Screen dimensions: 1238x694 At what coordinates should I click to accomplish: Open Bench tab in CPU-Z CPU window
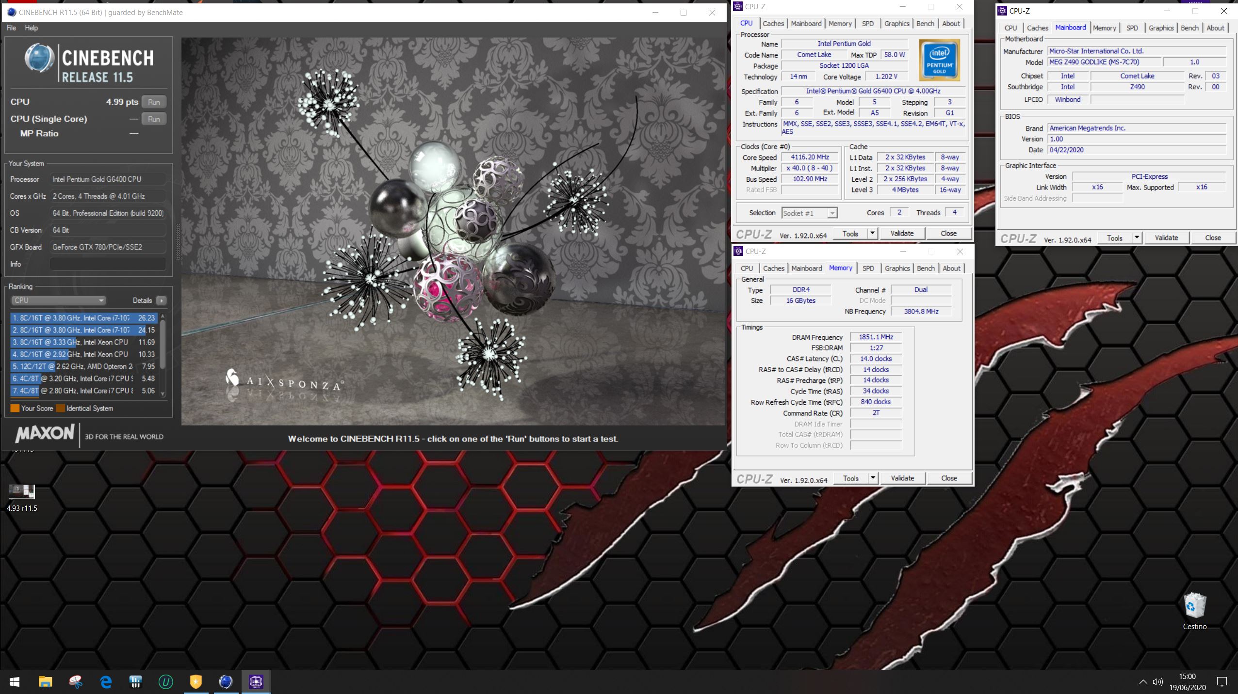pos(925,23)
